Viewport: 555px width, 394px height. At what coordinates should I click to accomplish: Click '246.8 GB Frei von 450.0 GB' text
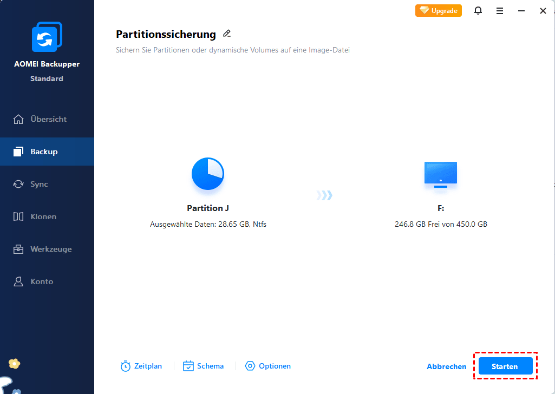(441, 224)
